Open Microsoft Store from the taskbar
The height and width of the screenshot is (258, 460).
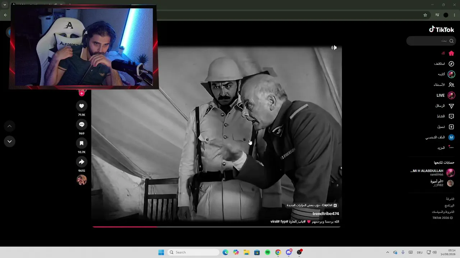(x=257, y=252)
